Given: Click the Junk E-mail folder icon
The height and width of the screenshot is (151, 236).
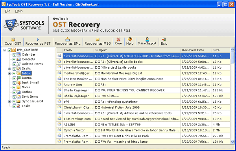Looking at the screenshot, I should 18,82.
